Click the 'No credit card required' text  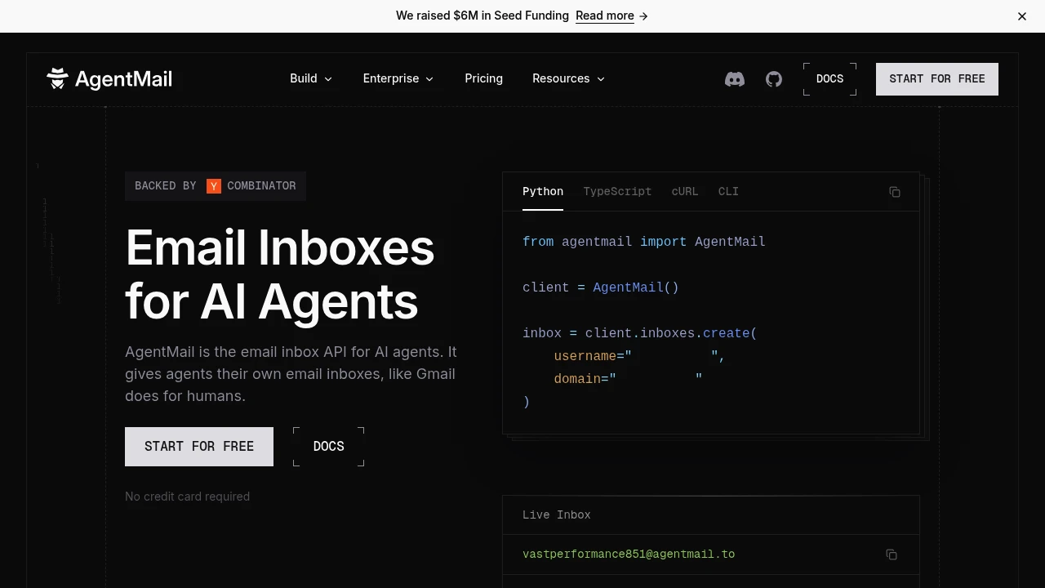(188, 497)
